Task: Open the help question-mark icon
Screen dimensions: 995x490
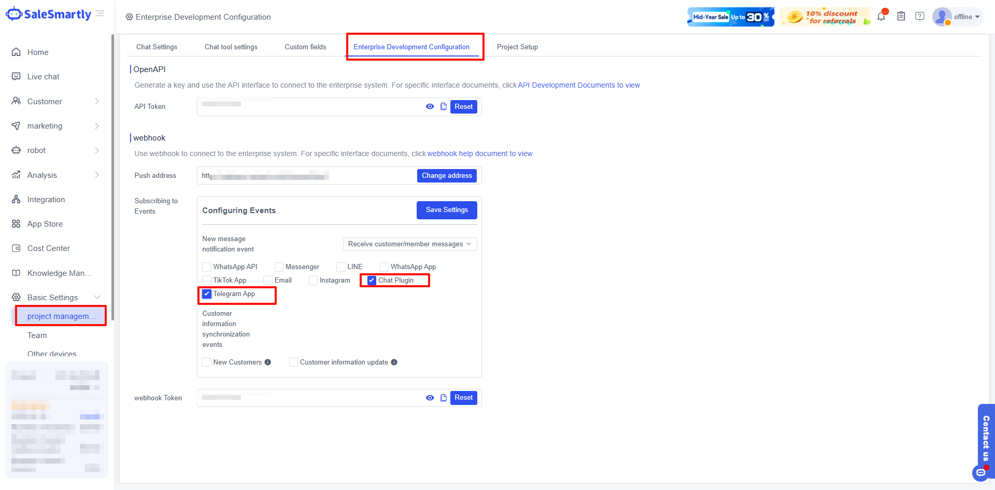Action: pyautogui.click(x=920, y=17)
